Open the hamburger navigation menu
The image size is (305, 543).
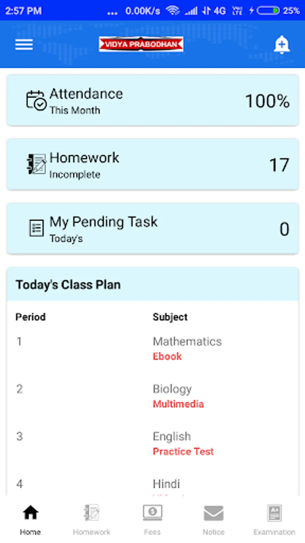pyautogui.click(x=24, y=44)
